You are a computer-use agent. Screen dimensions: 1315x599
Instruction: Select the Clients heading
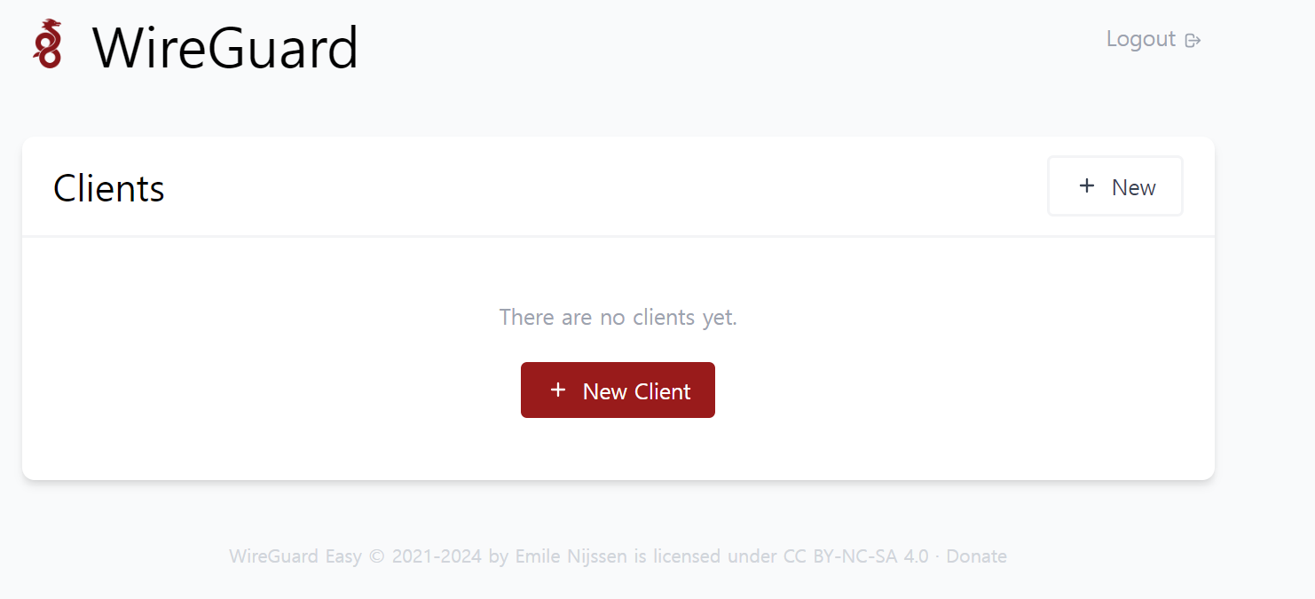(x=109, y=188)
